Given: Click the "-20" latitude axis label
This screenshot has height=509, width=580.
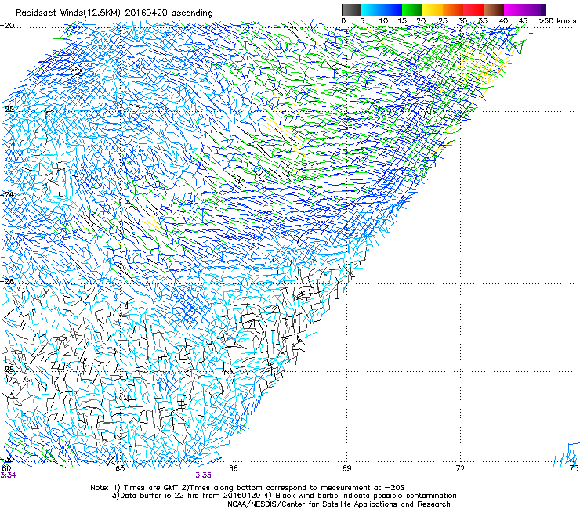Looking at the screenshot, I should pos(7,26).
